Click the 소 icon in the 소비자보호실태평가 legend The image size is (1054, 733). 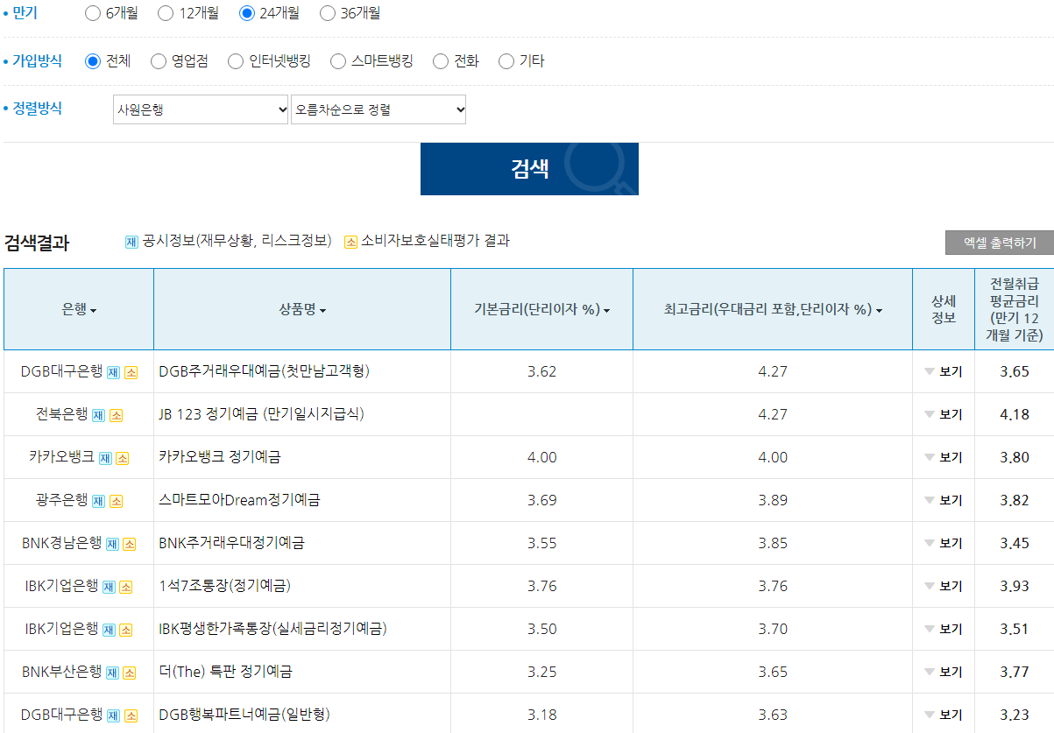(x=350, y=242)
